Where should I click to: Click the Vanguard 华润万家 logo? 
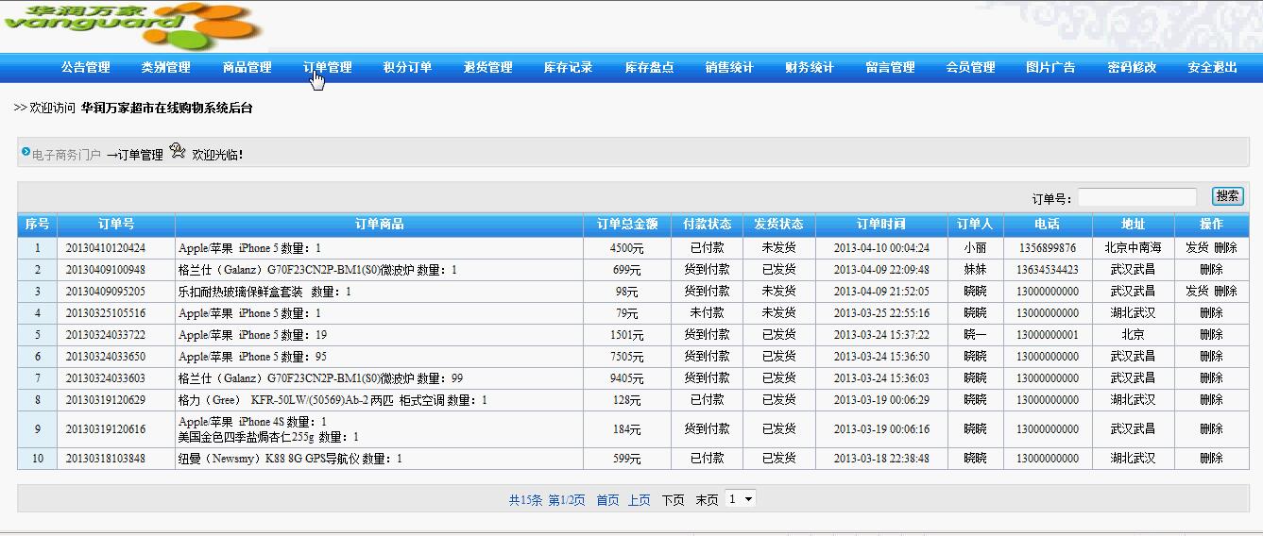pos(132,26)
